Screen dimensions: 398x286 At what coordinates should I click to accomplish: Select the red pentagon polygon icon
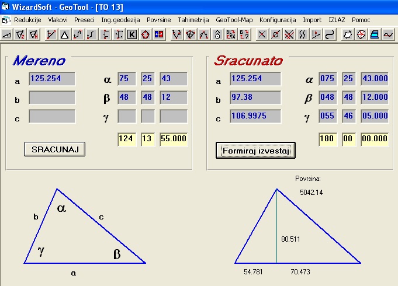(x=146, y=34)
